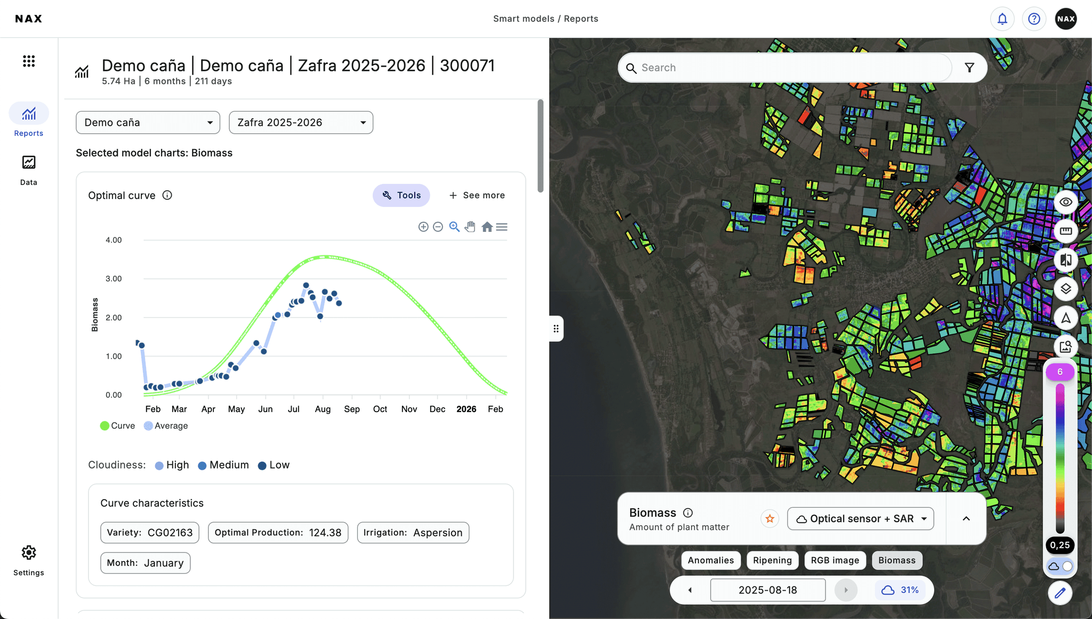Viewport: 1092px width, 619px height.
Task: Switch to the Anomalies map layer tab
Action: coord(710,560)
